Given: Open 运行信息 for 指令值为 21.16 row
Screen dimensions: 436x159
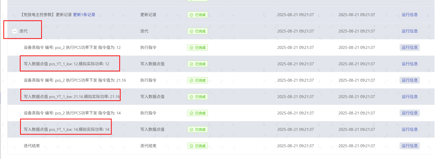Looking at the screenshot, I should coord(409,80).
